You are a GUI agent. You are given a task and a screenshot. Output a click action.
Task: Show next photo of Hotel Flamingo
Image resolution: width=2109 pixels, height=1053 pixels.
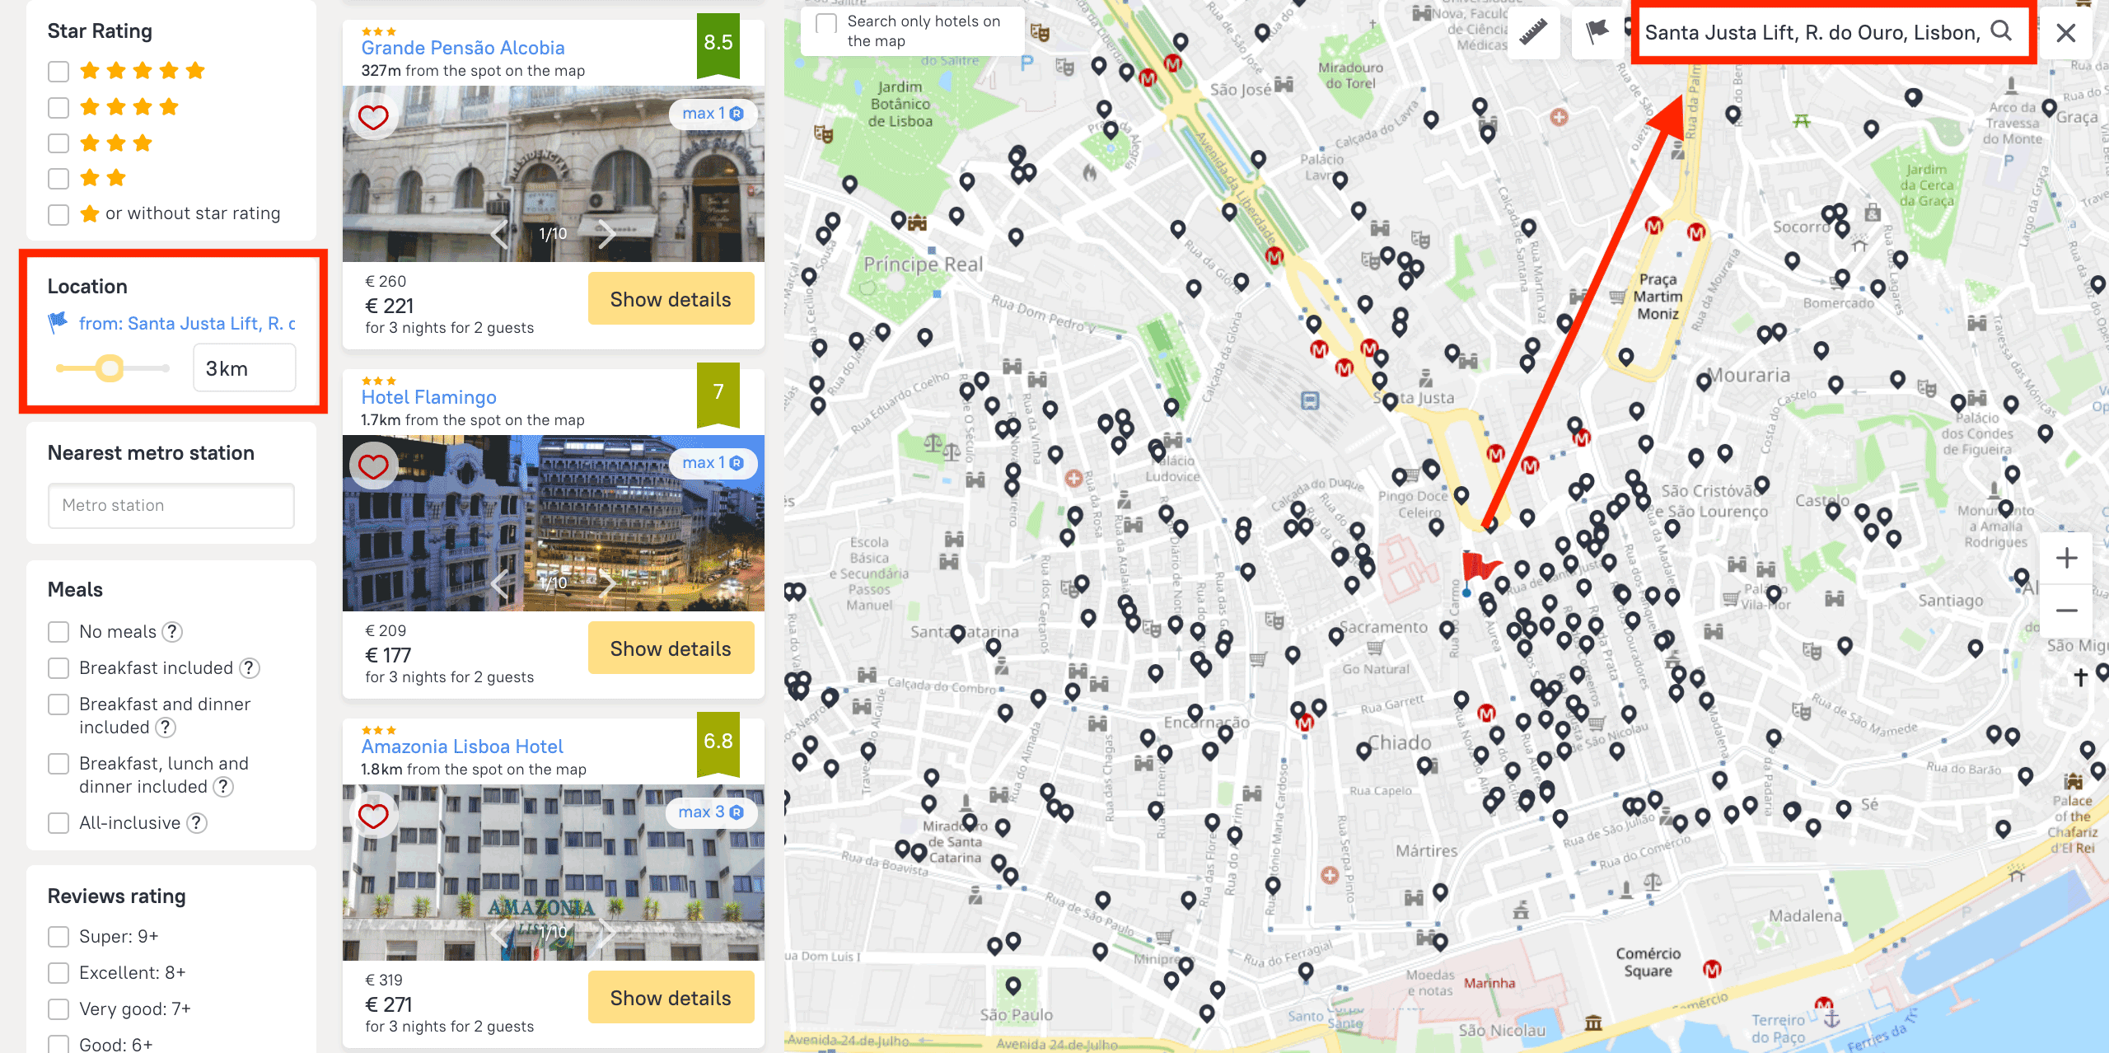pyautogui.click(x=607, y=583)
